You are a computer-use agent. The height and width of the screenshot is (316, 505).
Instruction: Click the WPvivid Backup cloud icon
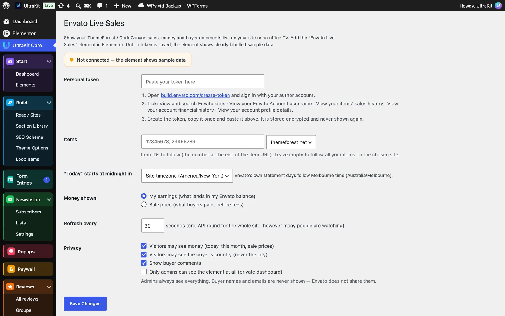click(x=141, y=5)
